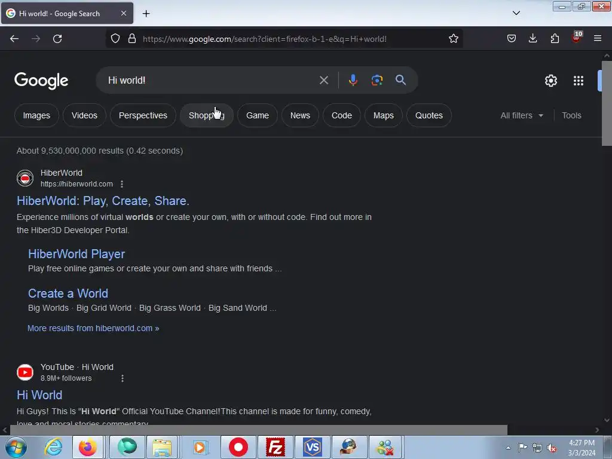Reload the Google search page
612x459 pixels.
(x=57, y=39)
